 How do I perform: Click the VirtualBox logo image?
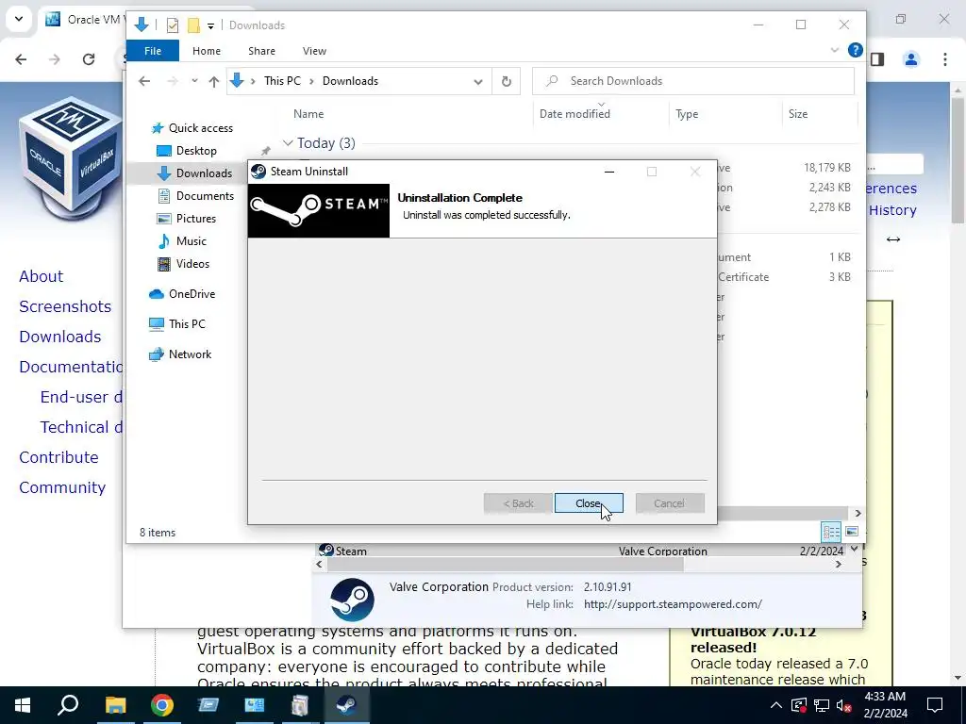(x=71, y=160)
